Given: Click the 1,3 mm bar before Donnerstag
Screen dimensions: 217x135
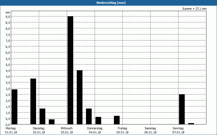Looking at the screenshot, I should point(89,116).
